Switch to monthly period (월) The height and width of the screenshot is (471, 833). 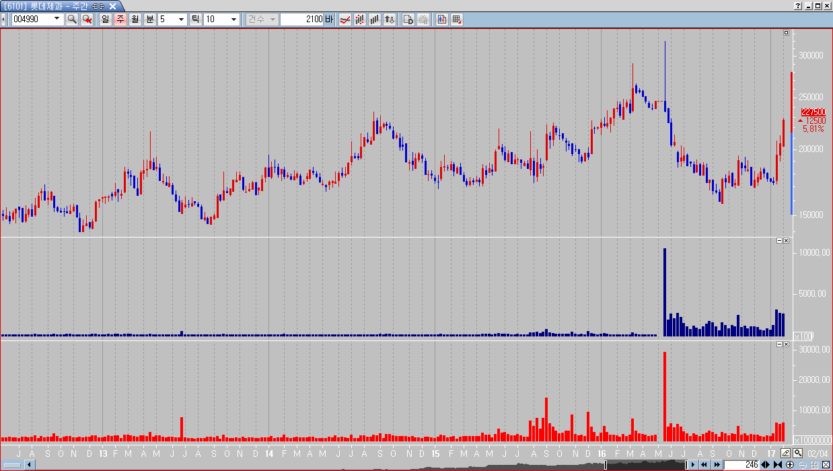point(135,20)
